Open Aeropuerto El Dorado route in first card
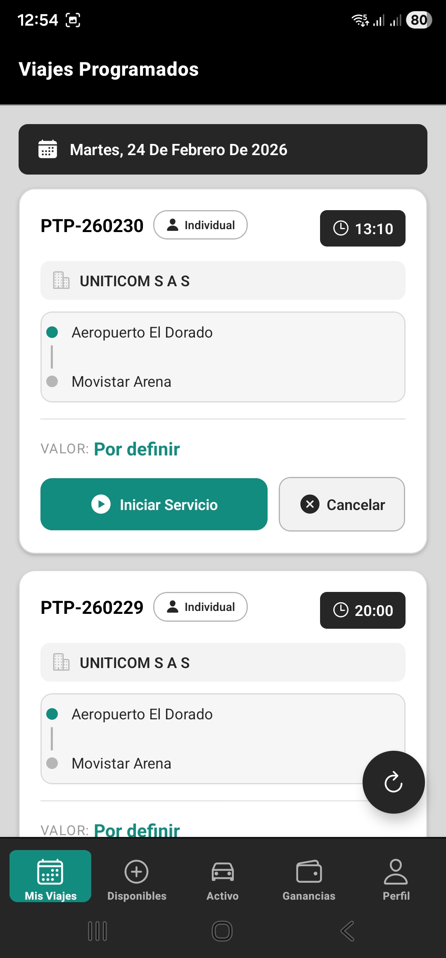This screenshot has height=958, width=446. pos(142,333)
